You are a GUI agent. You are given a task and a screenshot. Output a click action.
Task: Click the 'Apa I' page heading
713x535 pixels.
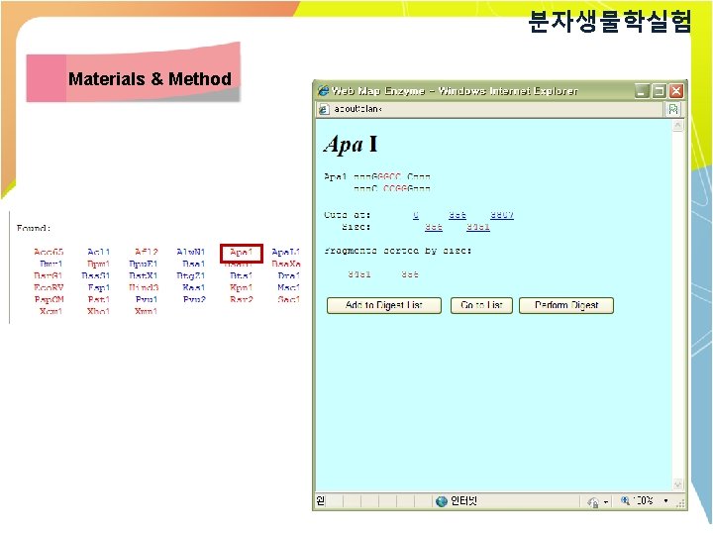[351, 145]
